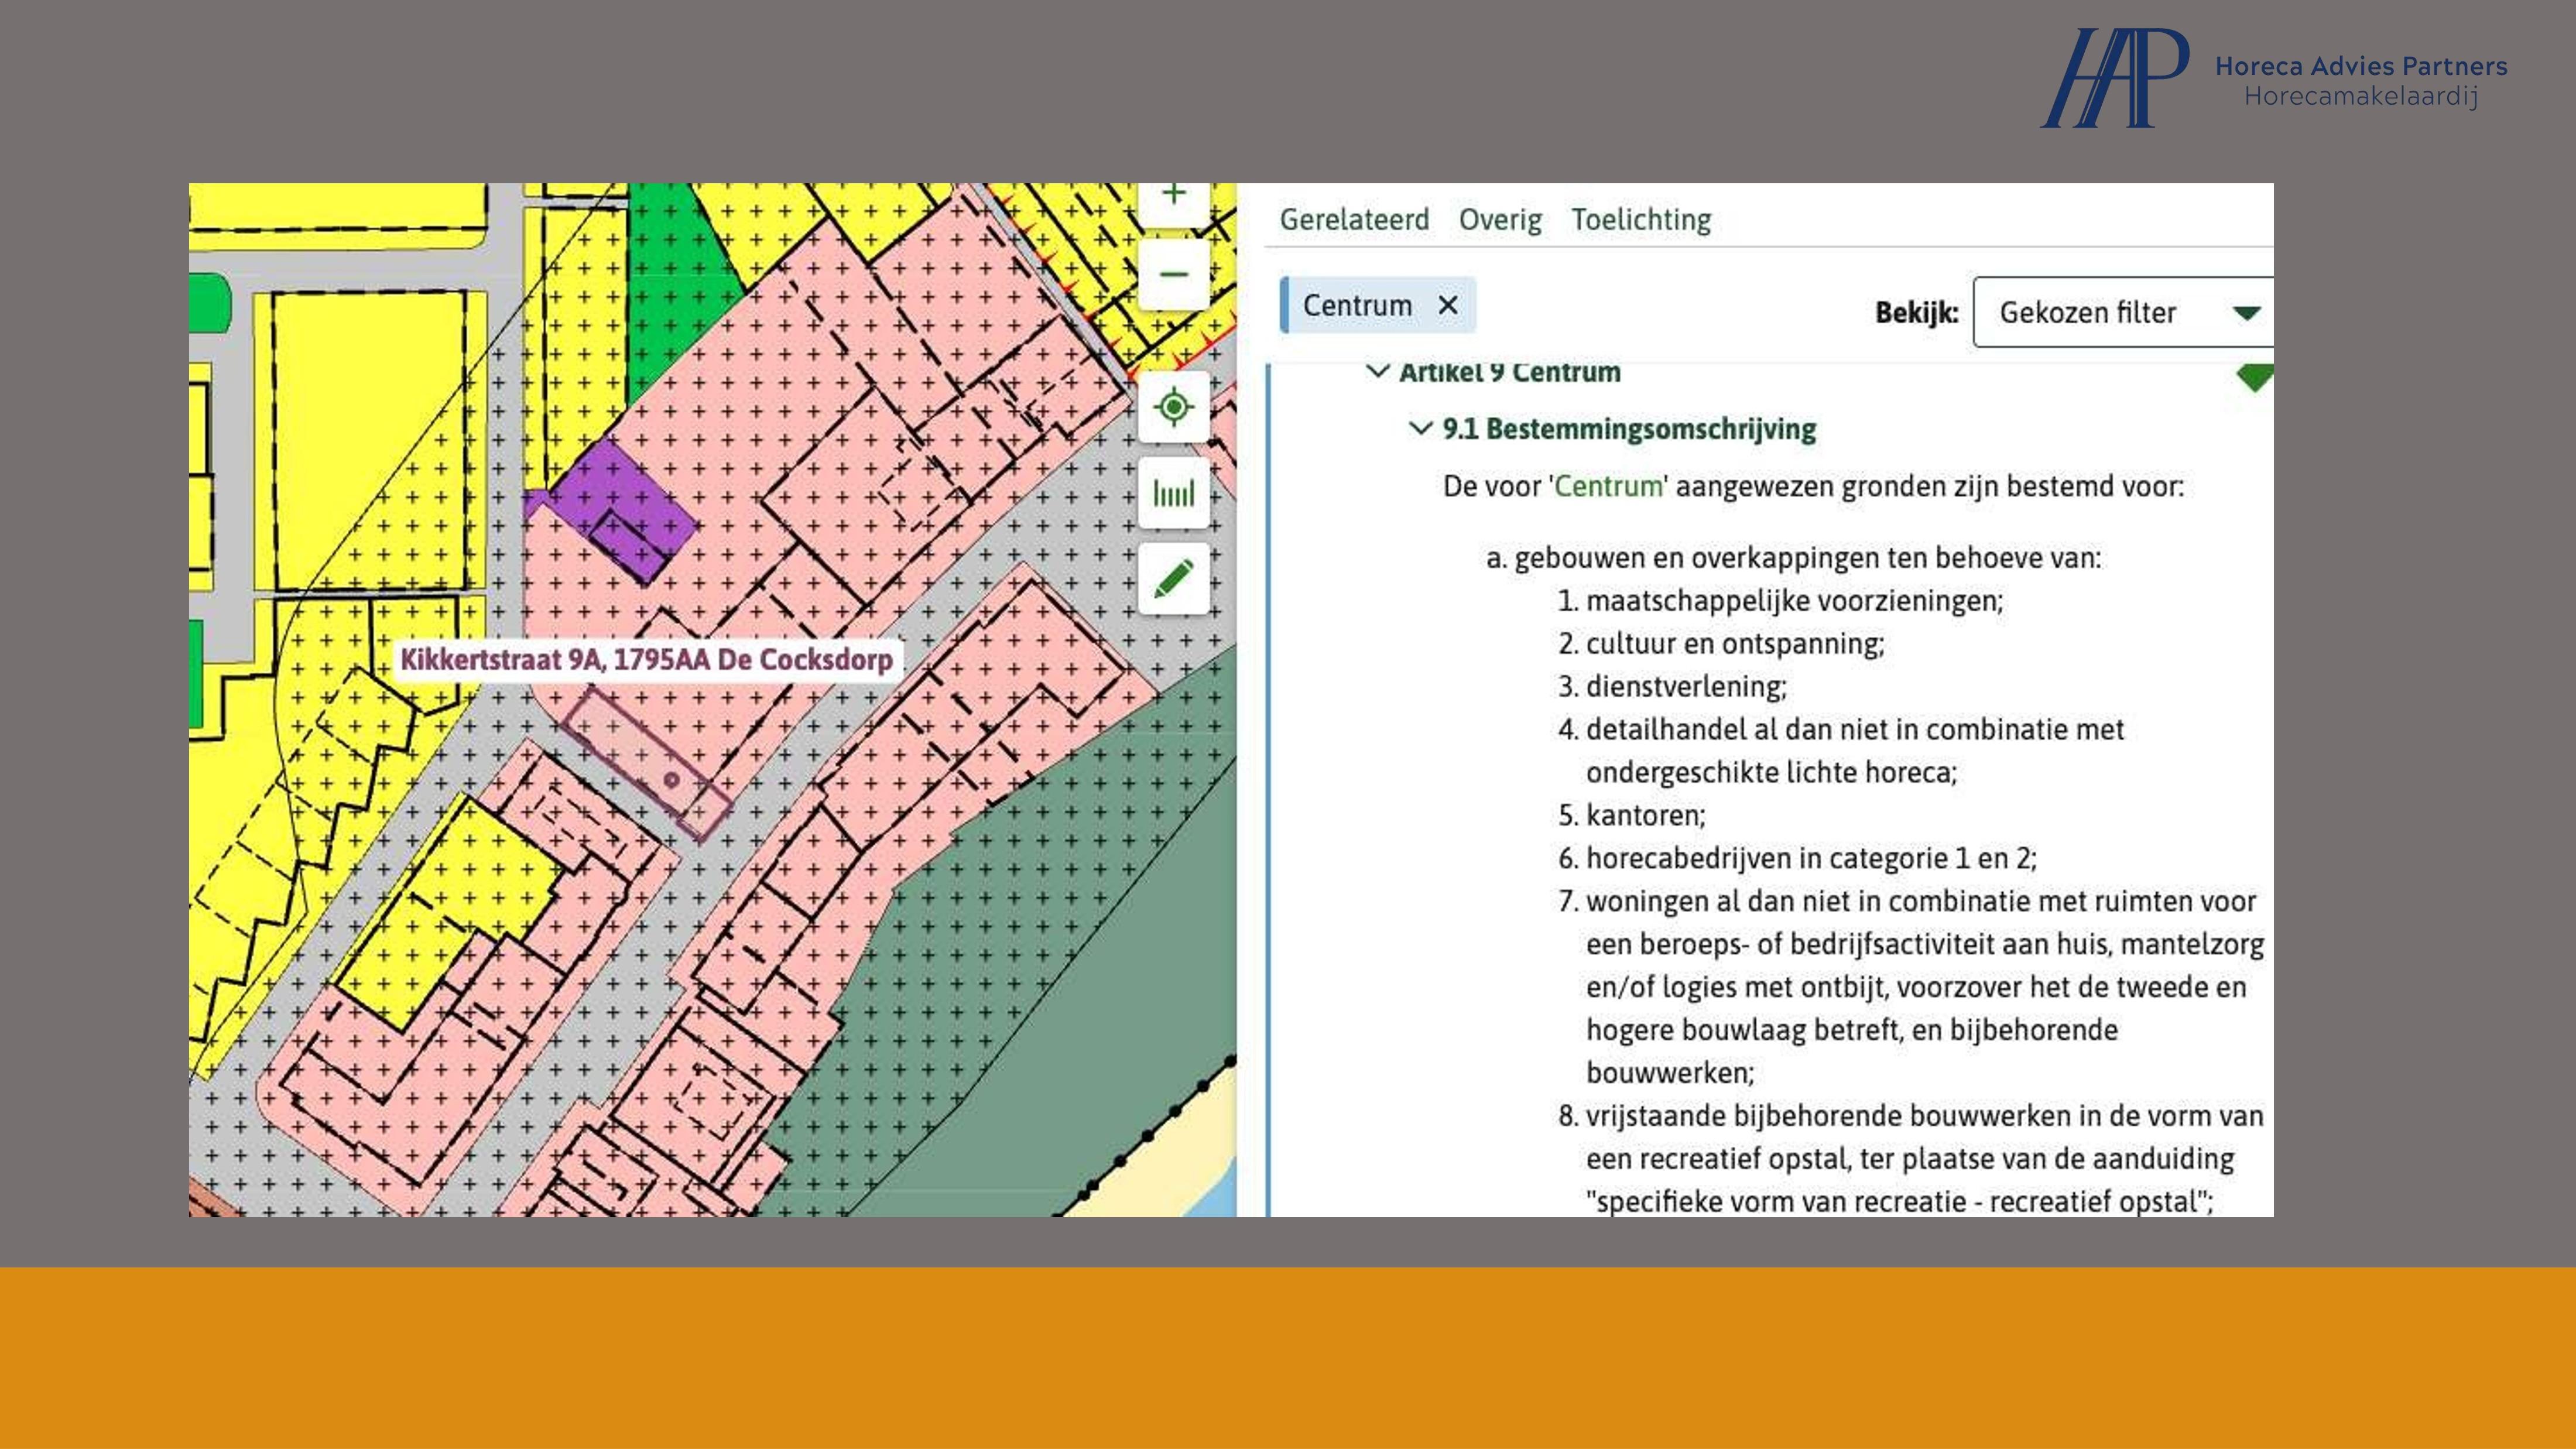Collapse 9.1 Bestemmingsomschrijving section
Viewport: 2576px width, 1449px height.
(1420, 429)
